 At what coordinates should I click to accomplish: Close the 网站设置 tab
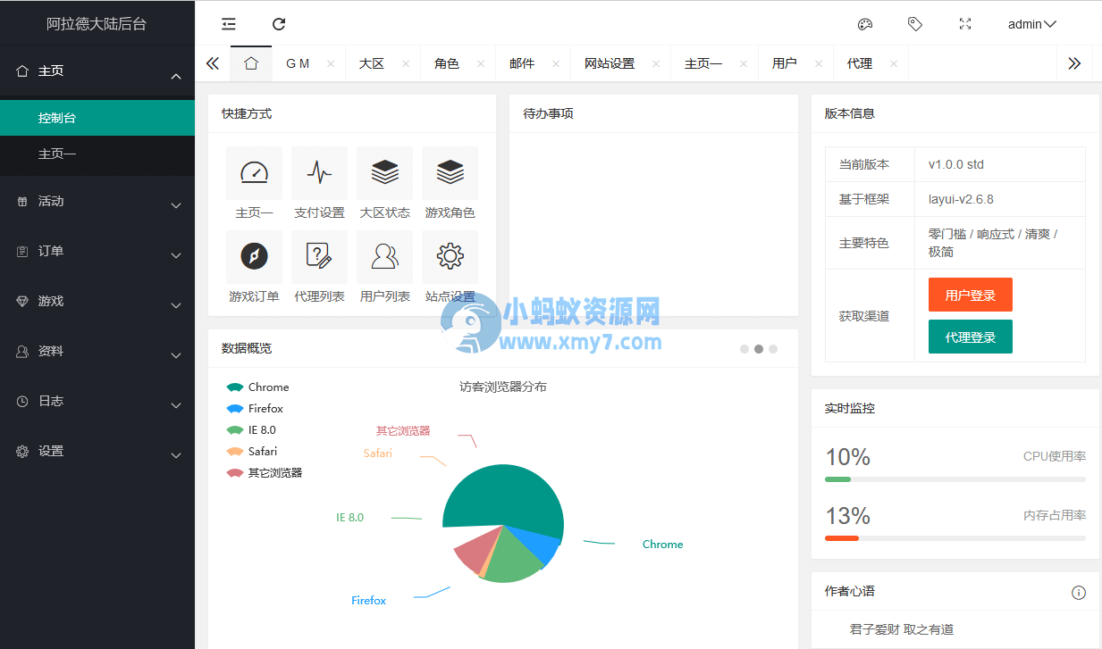point(656,63)
